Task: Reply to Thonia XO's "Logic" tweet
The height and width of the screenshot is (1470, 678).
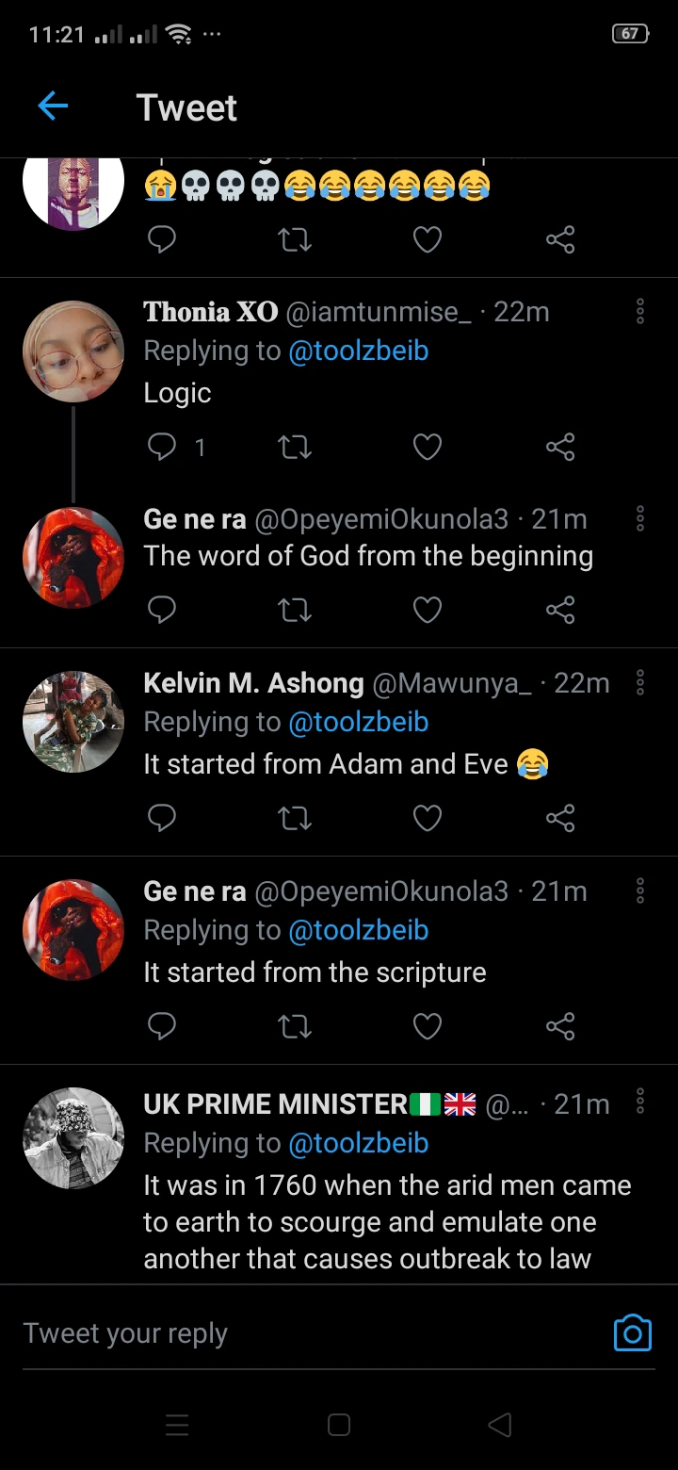Action: [162, 447]
